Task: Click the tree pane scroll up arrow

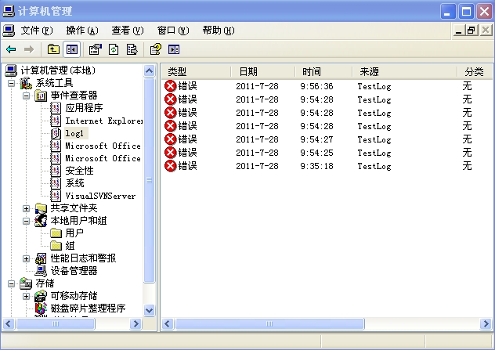Action: [x=149, y=70]
